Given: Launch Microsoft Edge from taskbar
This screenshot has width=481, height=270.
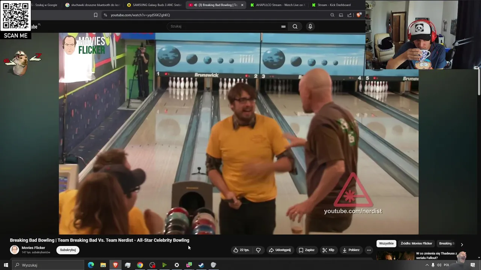Looking at the screenshot, I should (91, 265).
